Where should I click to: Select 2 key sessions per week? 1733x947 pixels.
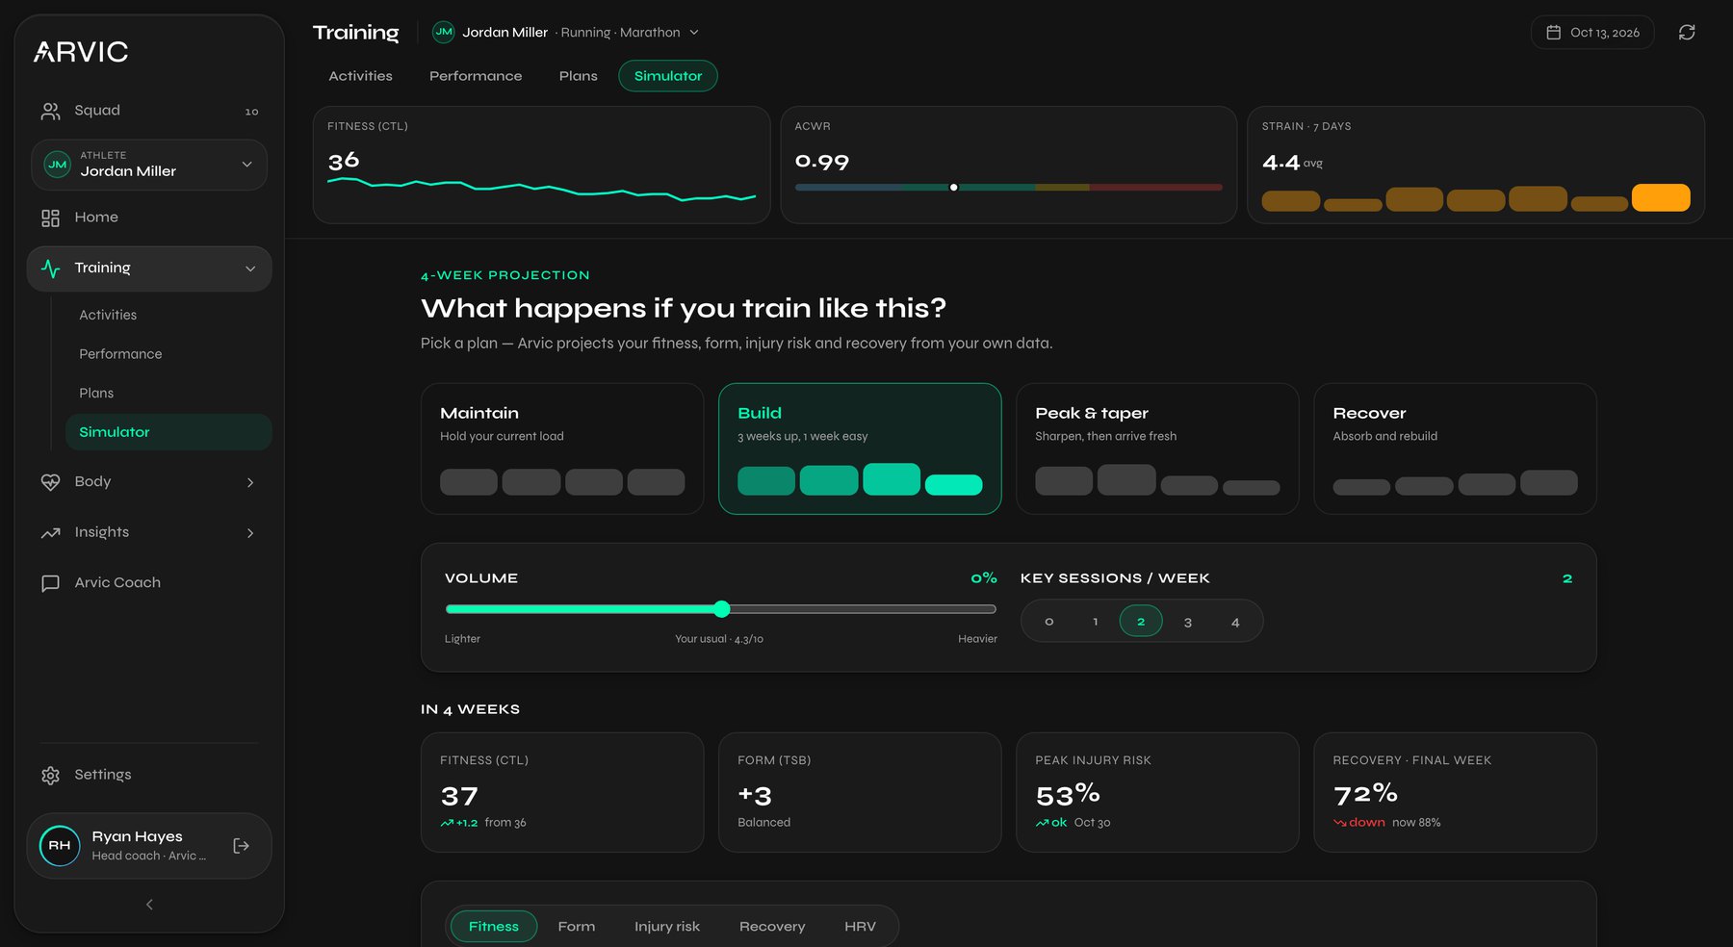point(1141,622)
